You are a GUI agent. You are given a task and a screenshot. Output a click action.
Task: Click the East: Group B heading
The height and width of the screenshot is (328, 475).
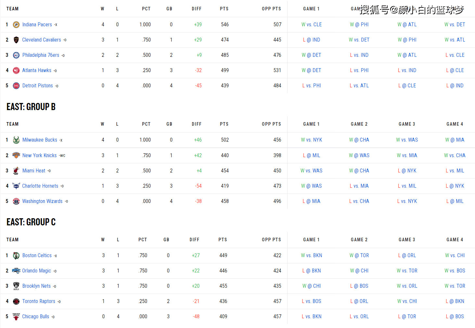[31, 107]
